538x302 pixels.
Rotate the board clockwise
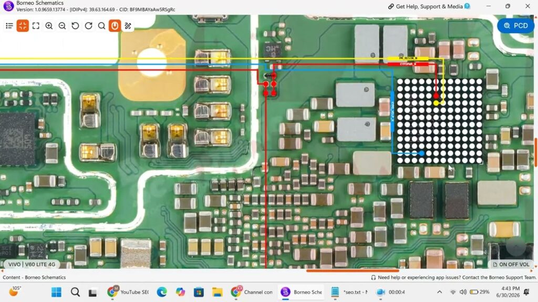(x=88, y=26)
